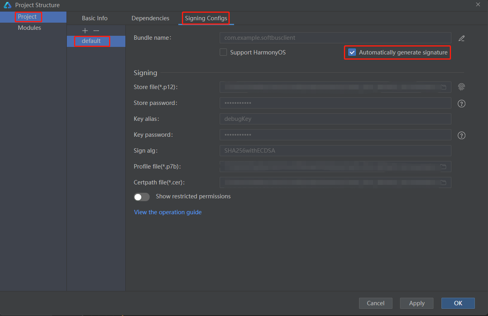
Task: Open the Store password help icon
Action: coord(461,104)
